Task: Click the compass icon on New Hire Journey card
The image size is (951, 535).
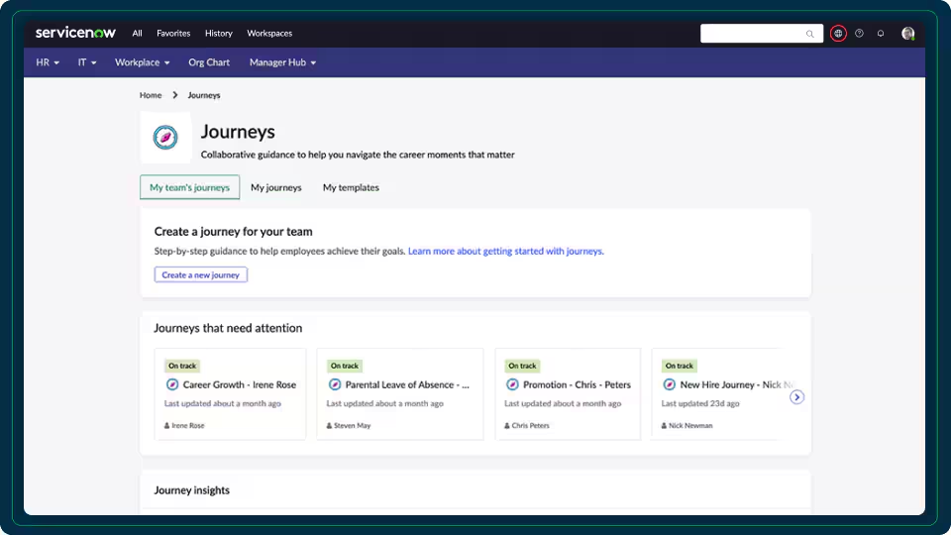Action: 670,384
